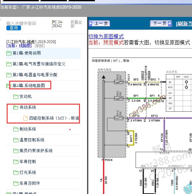This screenshot has height=194, width=192.
Task: Click folder icon beside 发动机
Action: coord(16,97)
